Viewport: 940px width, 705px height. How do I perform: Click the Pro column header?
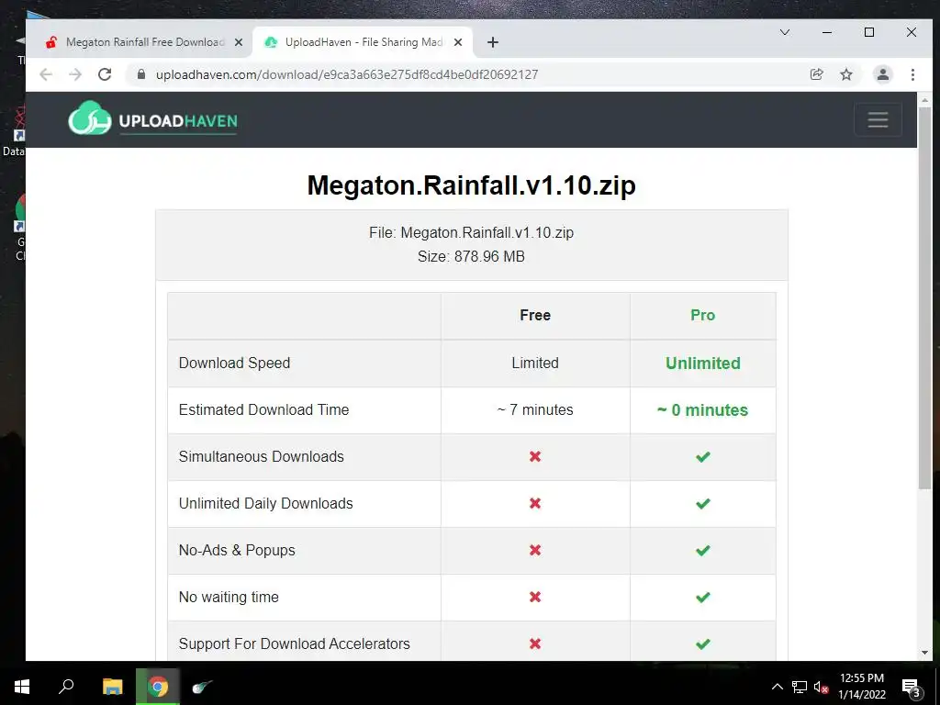coord(702,316)
